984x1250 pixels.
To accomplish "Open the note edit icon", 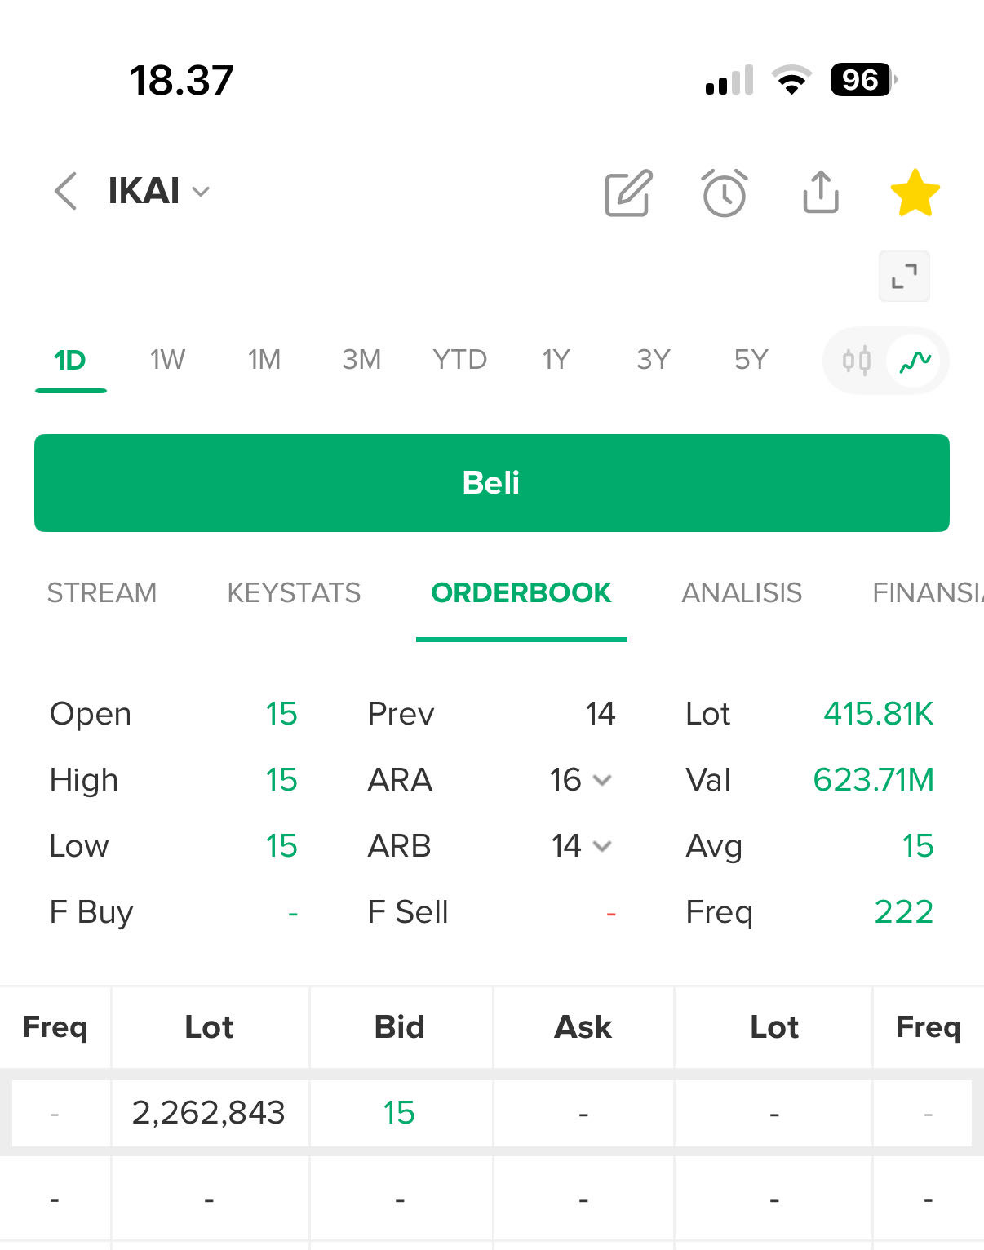I will pos(628,193).
